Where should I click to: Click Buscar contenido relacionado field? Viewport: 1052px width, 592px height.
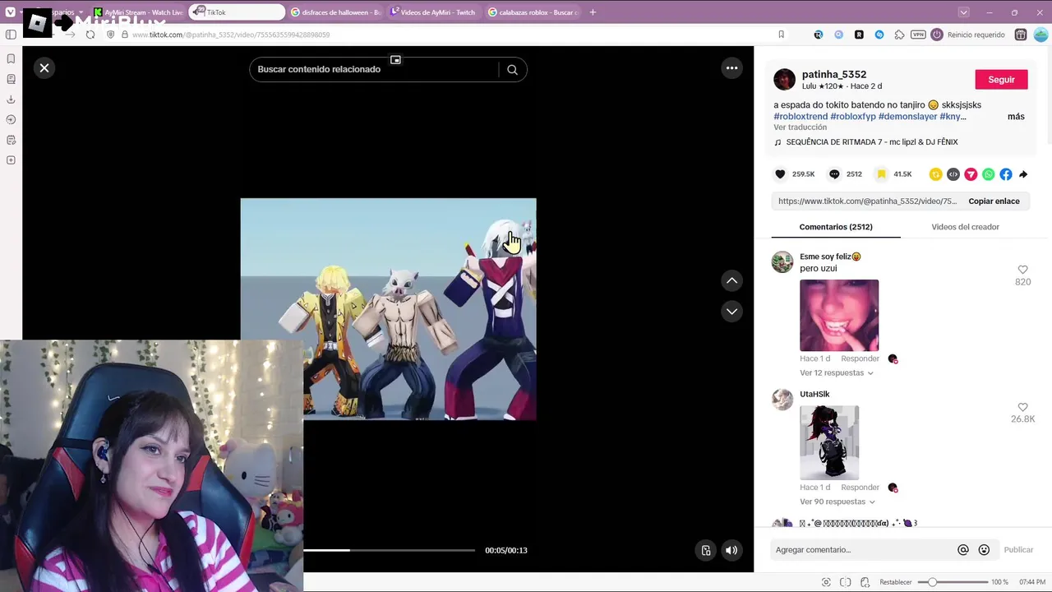(x=374, y=70)
